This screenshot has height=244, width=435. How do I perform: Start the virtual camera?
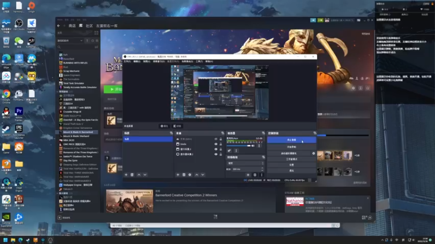[289, 153]
